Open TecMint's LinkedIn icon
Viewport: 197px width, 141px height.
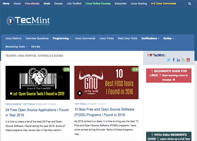(x=179, y=60)
